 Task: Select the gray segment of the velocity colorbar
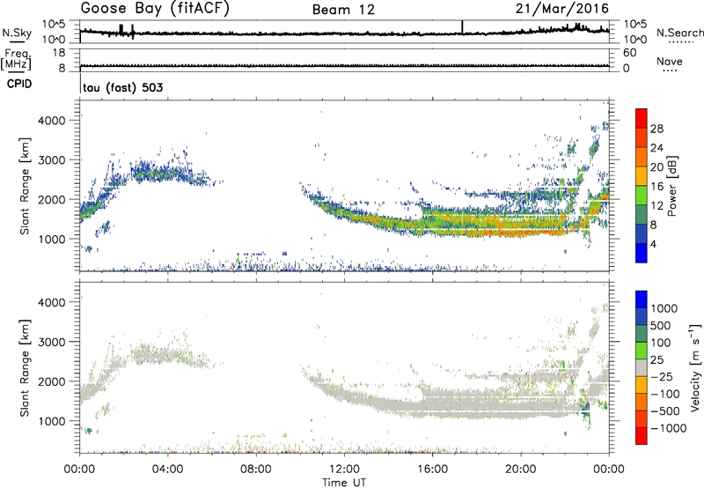point(642,367)
